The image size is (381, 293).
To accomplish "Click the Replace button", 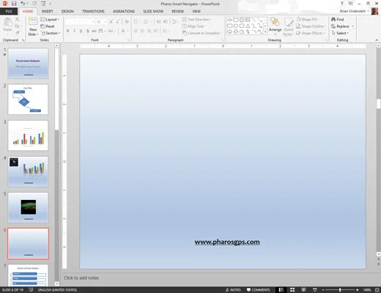I will coord(340,26).
